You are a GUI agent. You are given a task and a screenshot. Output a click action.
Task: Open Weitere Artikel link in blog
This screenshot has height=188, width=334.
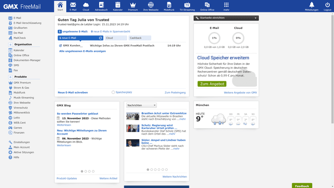click(108, 178)
